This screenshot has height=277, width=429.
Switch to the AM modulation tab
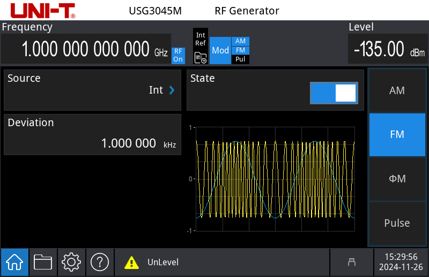coord(397,90)
